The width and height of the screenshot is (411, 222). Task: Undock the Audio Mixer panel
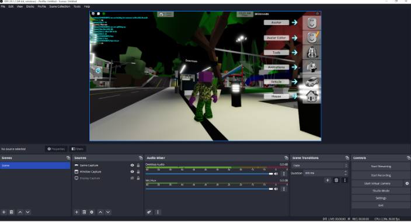pos(286,158)
